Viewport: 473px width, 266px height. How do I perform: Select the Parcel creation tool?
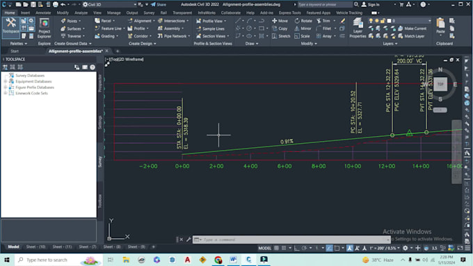coord(104,21)
